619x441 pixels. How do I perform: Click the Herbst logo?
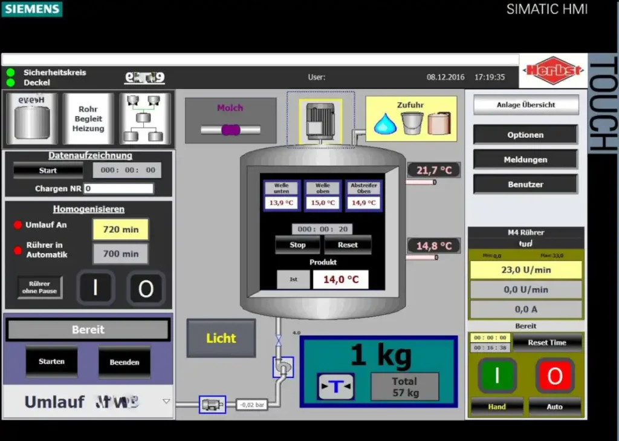pos(553,70)
